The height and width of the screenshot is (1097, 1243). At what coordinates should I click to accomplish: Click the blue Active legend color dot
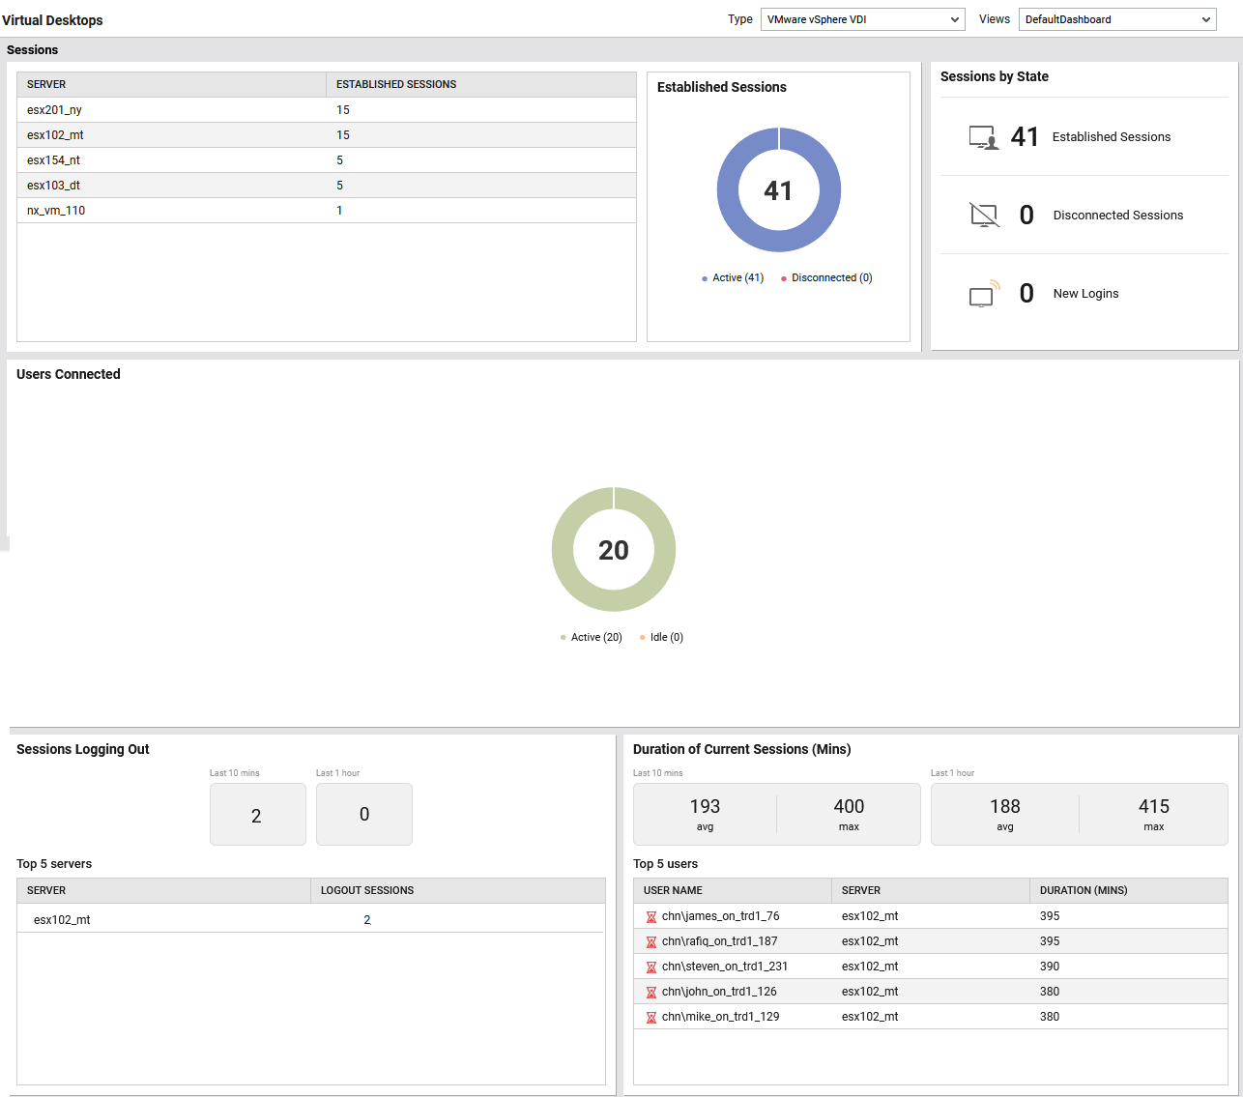[x=703, y=277]
